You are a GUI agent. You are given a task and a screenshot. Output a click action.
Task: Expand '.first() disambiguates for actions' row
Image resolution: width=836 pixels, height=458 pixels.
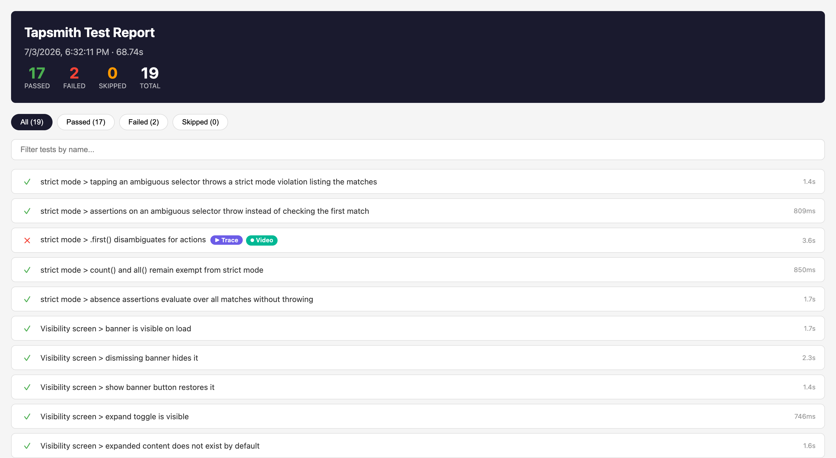pyautogui.click(x=418, y=240)
